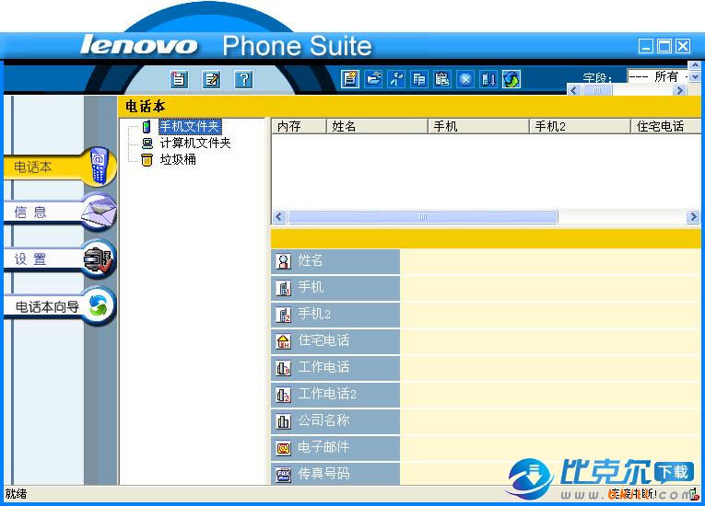The width and height of the screenshot is (705, 506).
Task: Sort by the 手机2 column header
Action: pyautogui.click(x=580, y=126)
